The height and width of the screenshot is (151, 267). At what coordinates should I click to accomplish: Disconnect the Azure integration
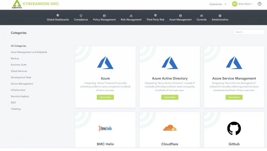[x=105, y=97]
